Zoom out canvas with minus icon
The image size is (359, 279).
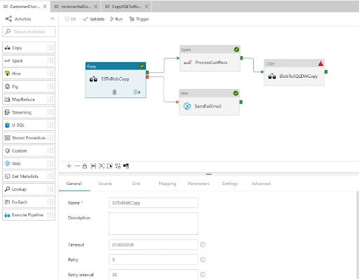[77, 166]
